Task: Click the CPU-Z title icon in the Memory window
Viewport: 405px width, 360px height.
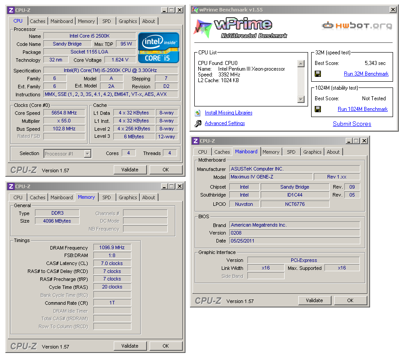Action: [x=11, y=186]
